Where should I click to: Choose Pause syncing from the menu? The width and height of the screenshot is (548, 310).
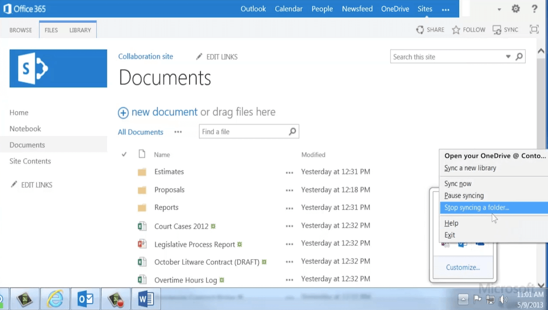[x=493, y=196]
